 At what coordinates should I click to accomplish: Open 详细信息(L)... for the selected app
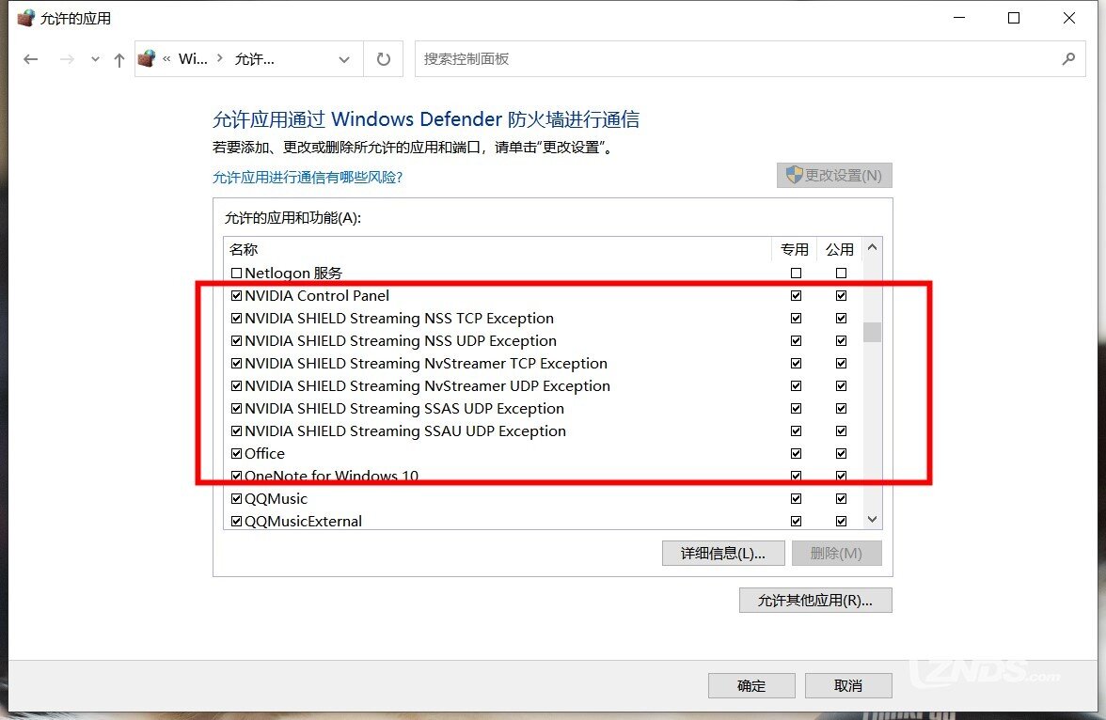[x=723, y=554]
